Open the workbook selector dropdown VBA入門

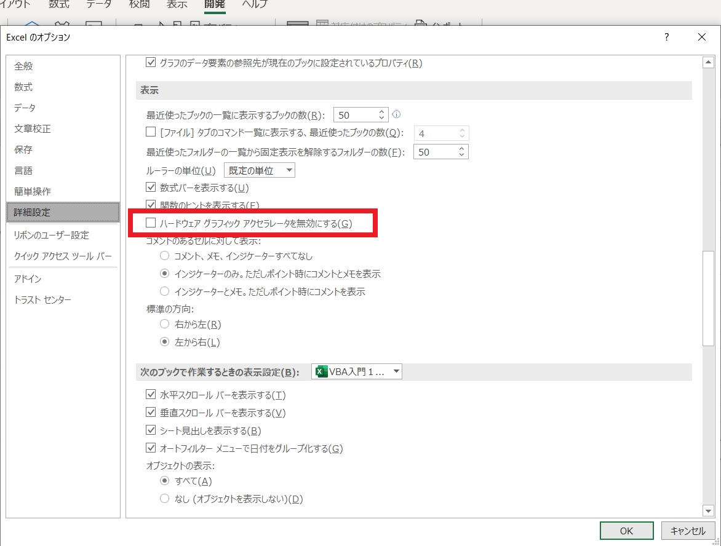click(x=357, y=371)
